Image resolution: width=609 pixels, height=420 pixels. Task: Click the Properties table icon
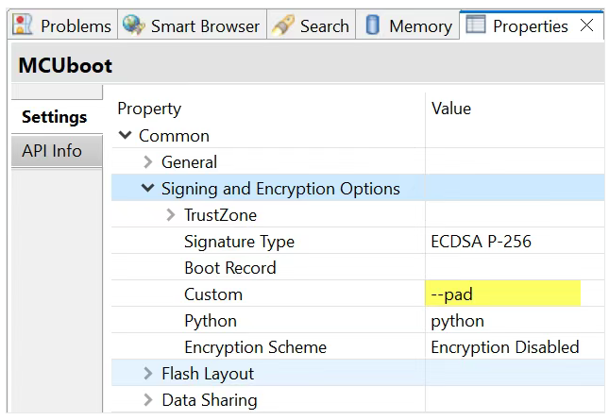click(x=475, y=24)
